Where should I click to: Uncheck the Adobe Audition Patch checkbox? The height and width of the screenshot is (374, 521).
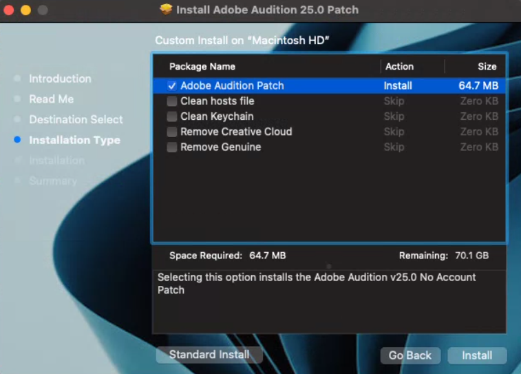172,86
